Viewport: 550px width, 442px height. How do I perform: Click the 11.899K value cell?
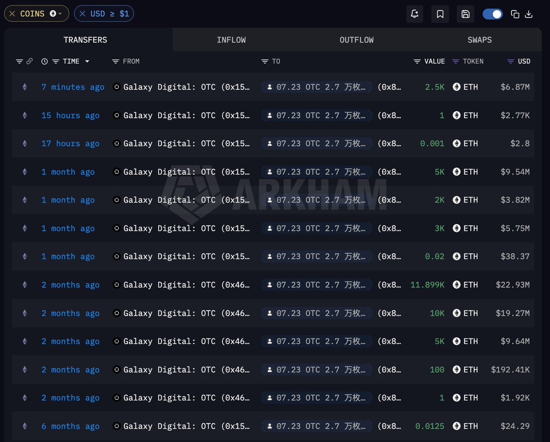[428, 285]
